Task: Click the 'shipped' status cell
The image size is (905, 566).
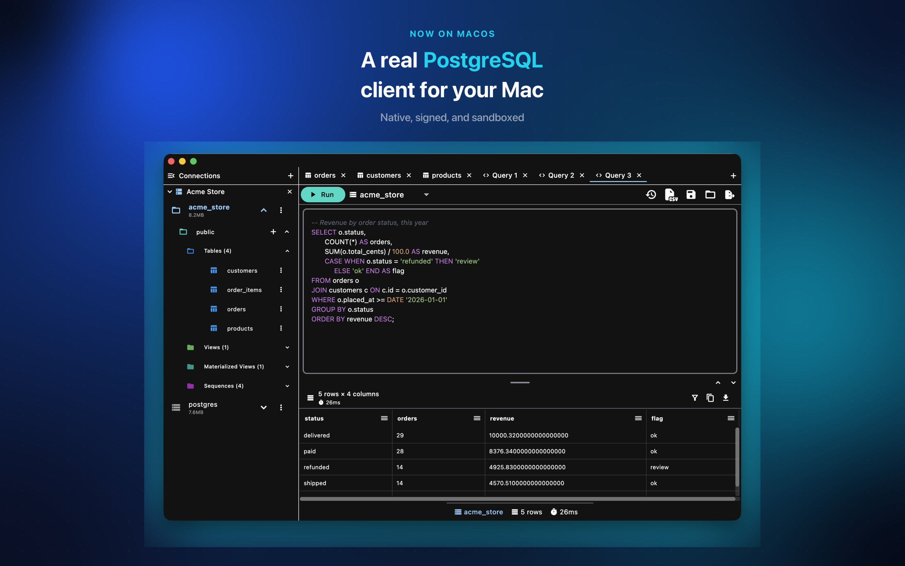Action: [x=346, y=483]
